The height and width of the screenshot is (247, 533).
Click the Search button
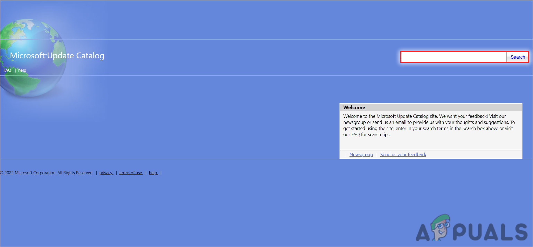point(518,57)
